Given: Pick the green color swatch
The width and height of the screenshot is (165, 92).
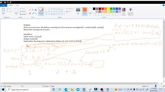Looking at the screenshot, I should (111, 9).
